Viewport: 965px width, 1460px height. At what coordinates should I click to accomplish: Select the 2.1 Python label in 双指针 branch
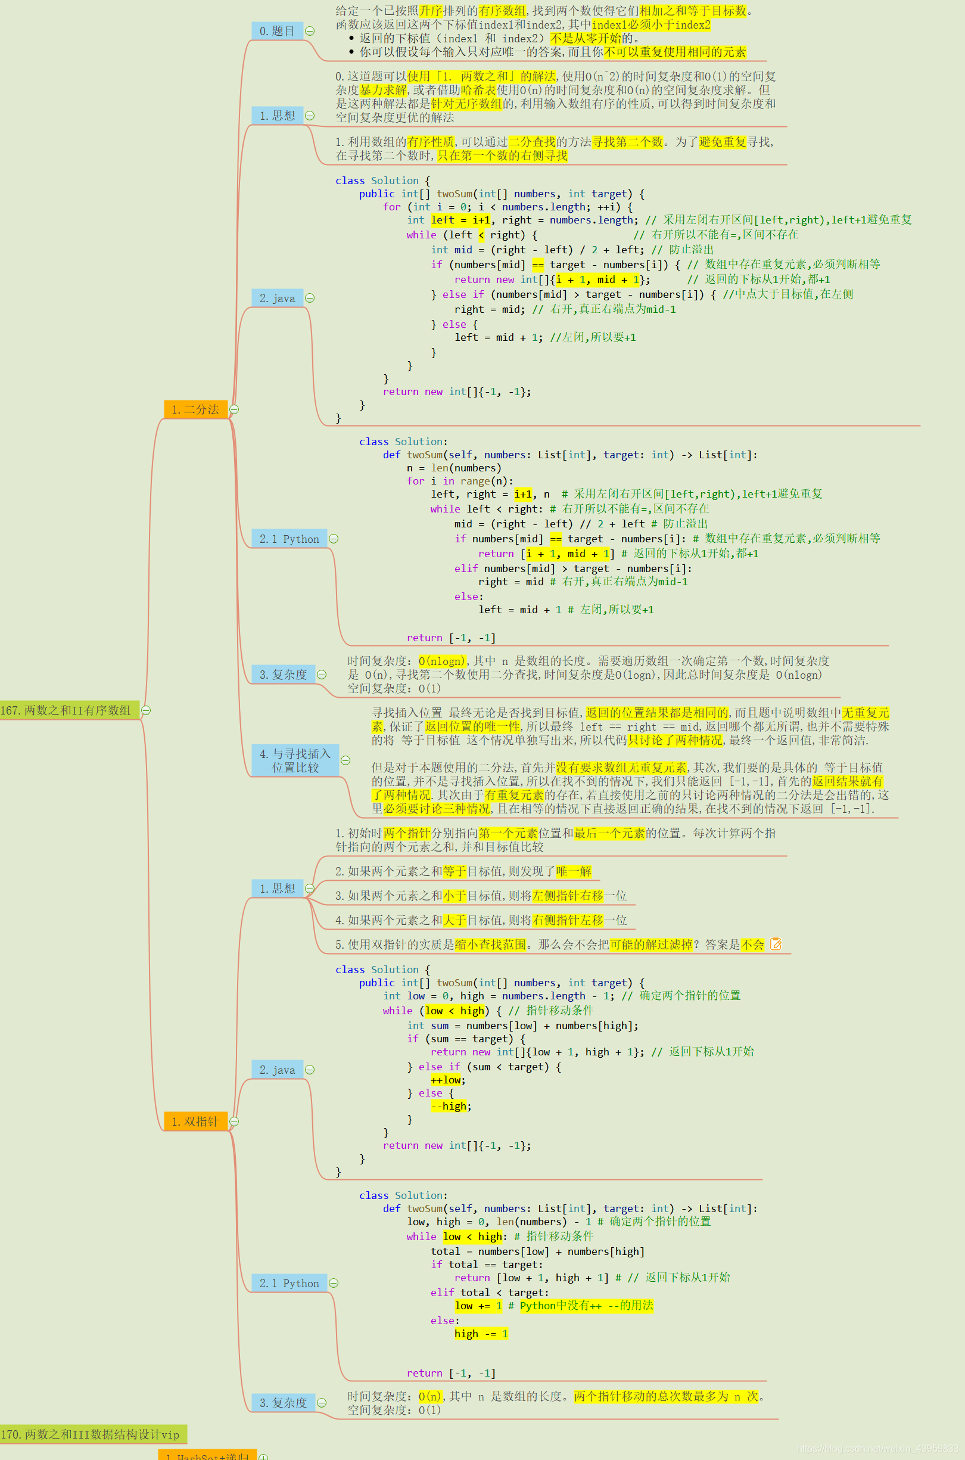tap(289, 1283)
